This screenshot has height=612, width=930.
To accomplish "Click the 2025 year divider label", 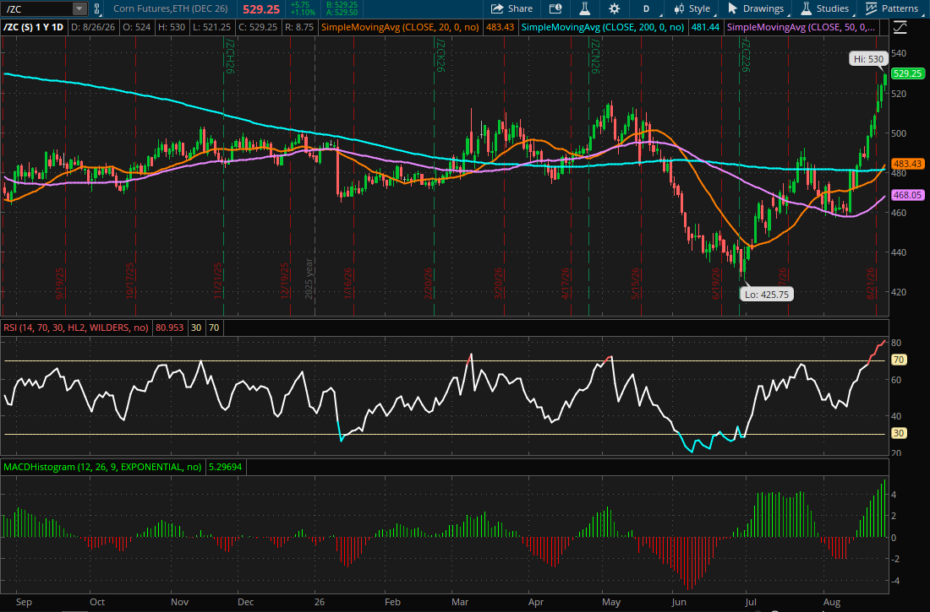I will click(x=309, y=279).
